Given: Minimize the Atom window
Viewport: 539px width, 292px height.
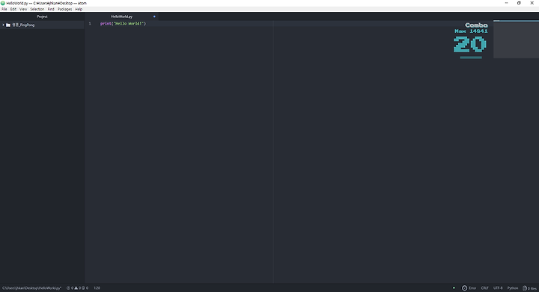Looking at the screenshot, I should coord(506,3).
